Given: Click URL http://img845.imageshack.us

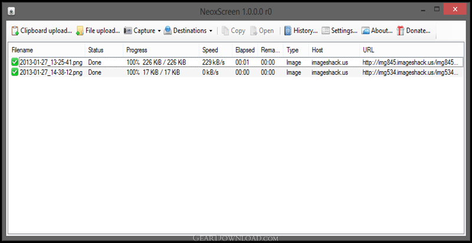Looking at the screenshot, I should tap(411, 62).
